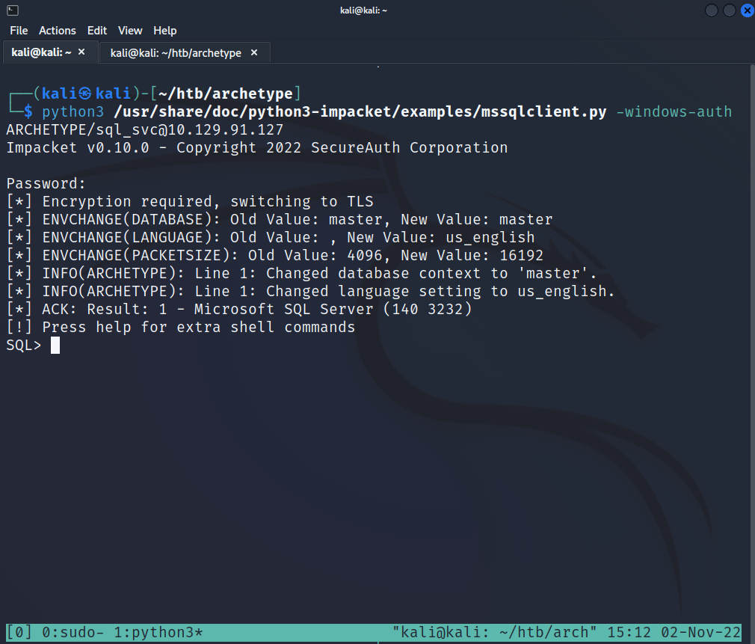Maximize the terminal window

729,10
